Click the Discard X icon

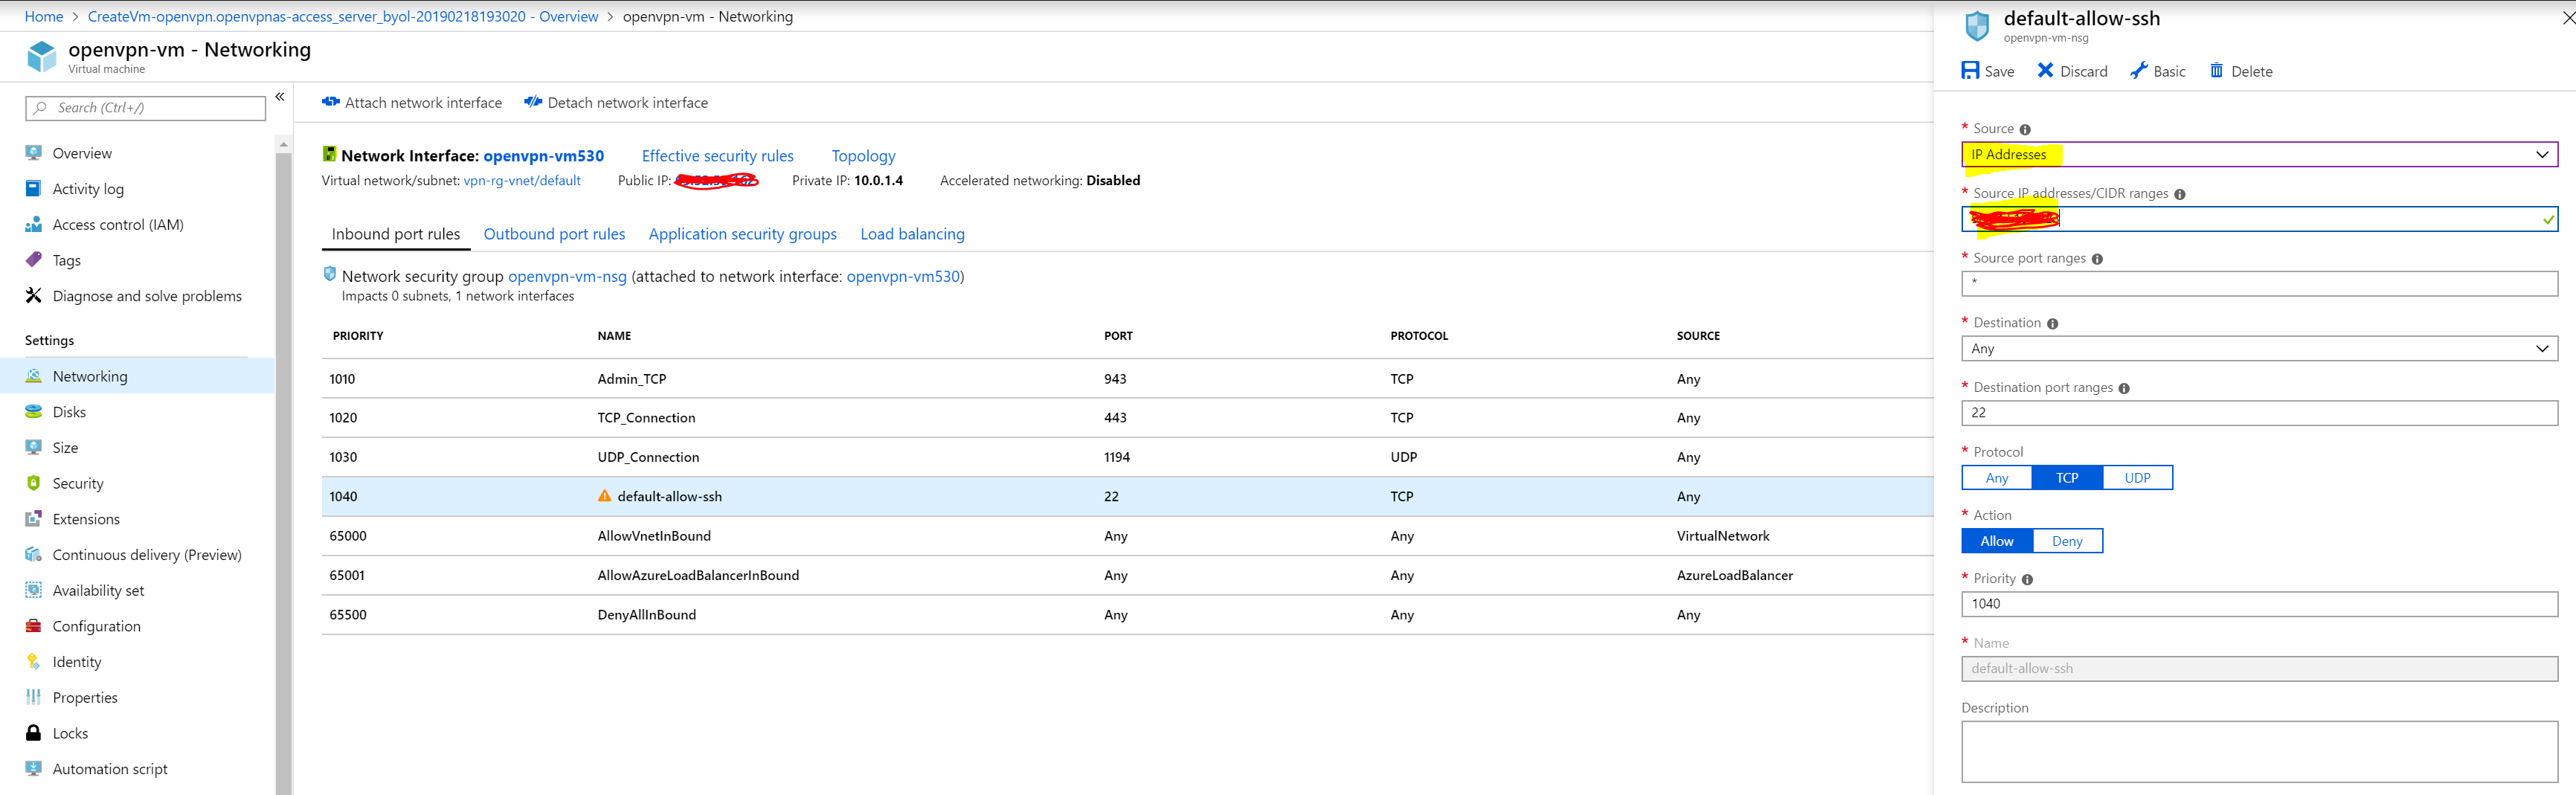[2045, 70]
